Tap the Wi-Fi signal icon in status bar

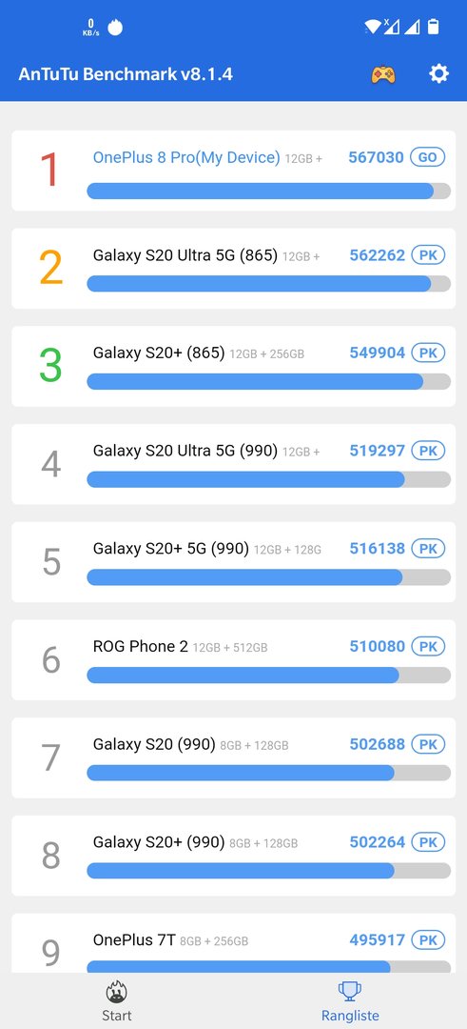click(373, 27)
